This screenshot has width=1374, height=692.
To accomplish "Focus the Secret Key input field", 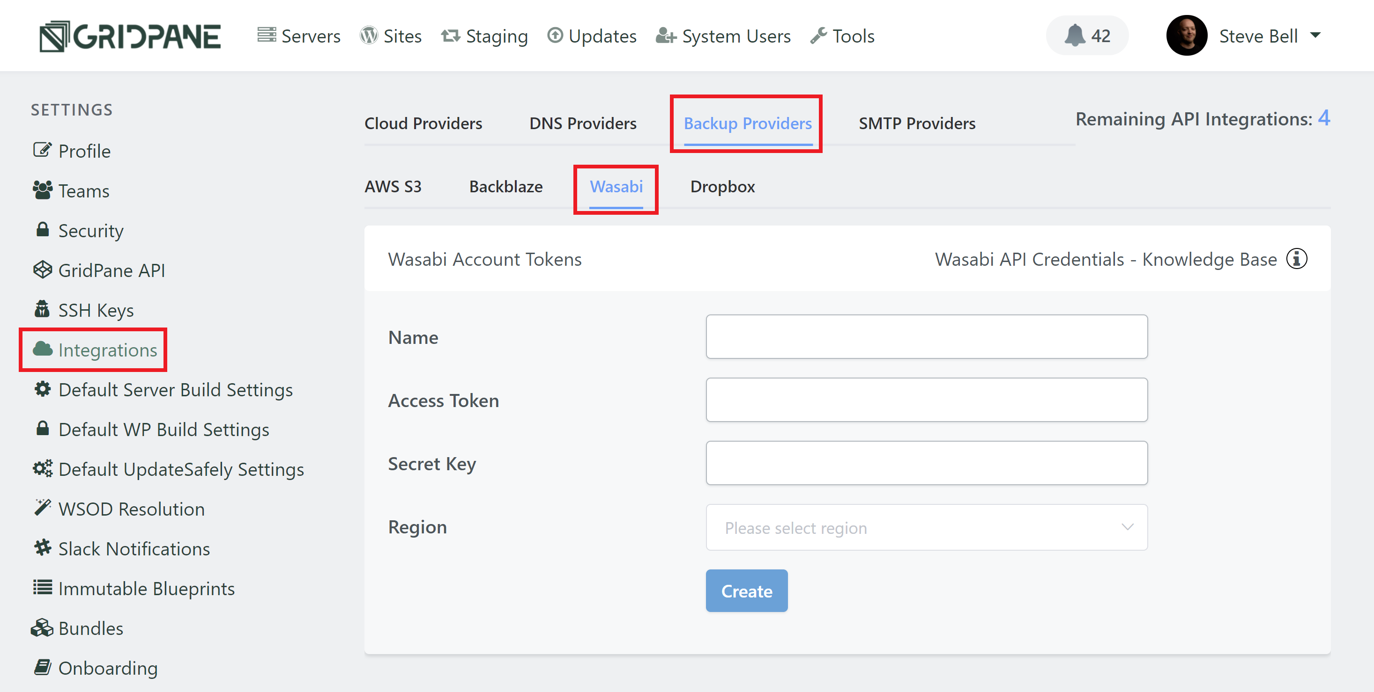I will click(x=927, y=463).
